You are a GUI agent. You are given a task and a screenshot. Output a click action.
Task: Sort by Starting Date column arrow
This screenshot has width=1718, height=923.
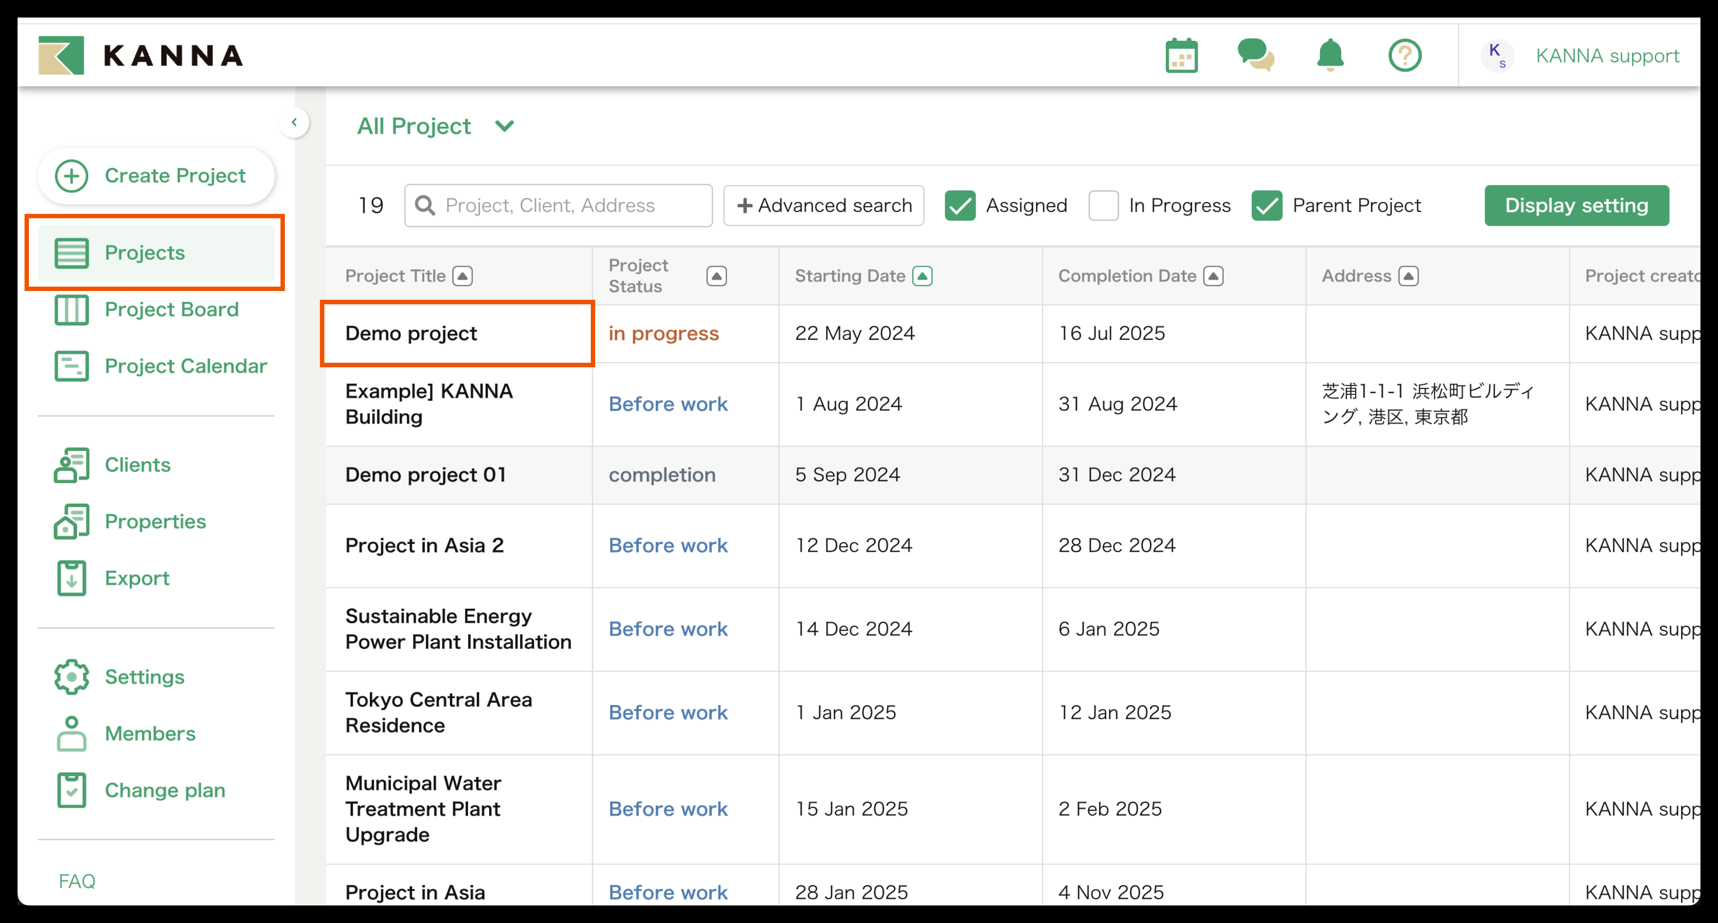coord(923,276)
